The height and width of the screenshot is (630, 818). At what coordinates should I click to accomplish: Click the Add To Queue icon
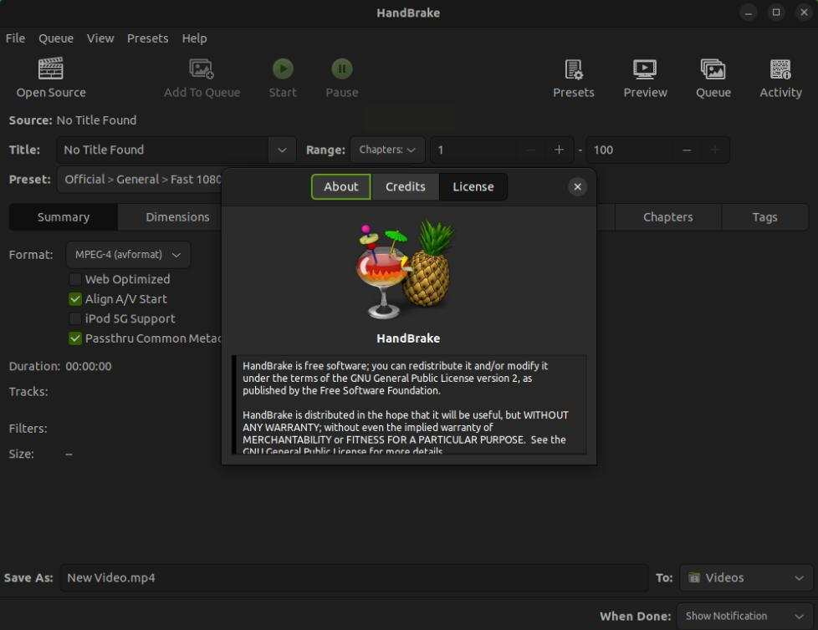[202, 69]
